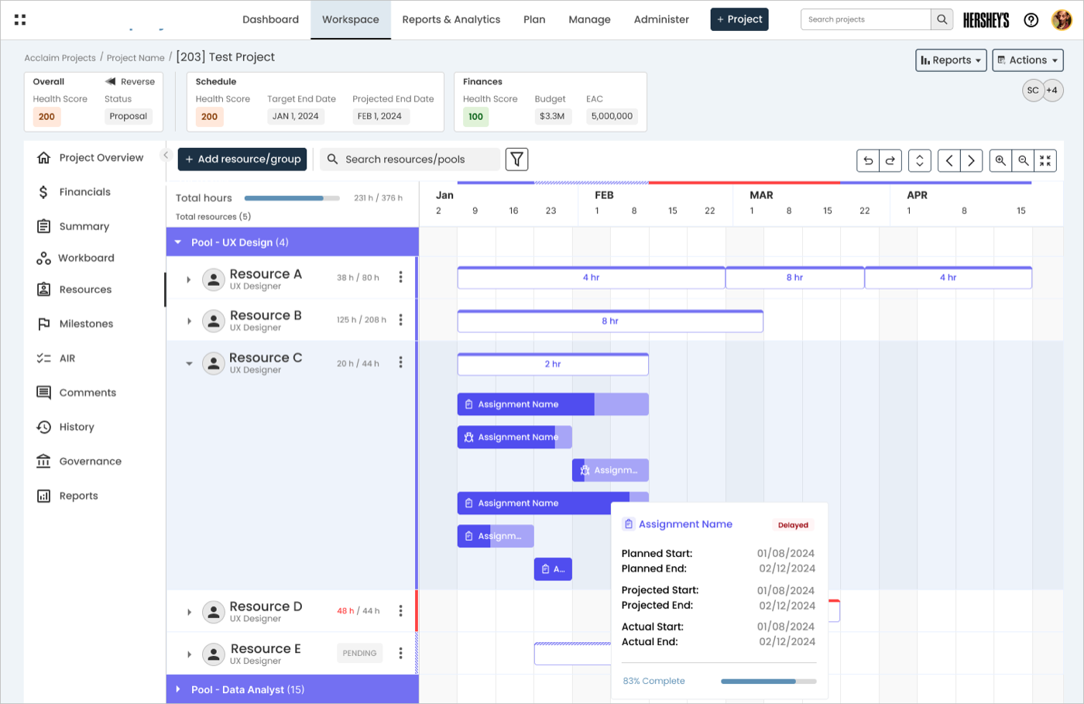Open Resource A three-dot menu
1084x704 pixels.
[400, 277]
